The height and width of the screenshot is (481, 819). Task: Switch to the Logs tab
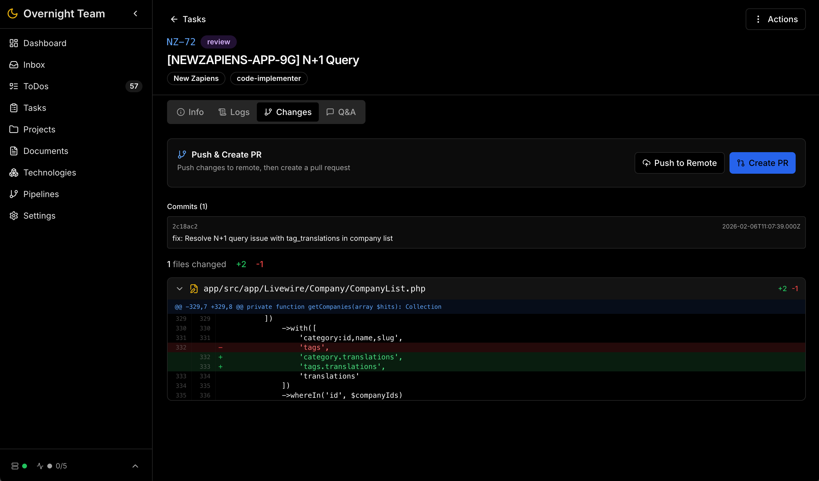[234, 112]
